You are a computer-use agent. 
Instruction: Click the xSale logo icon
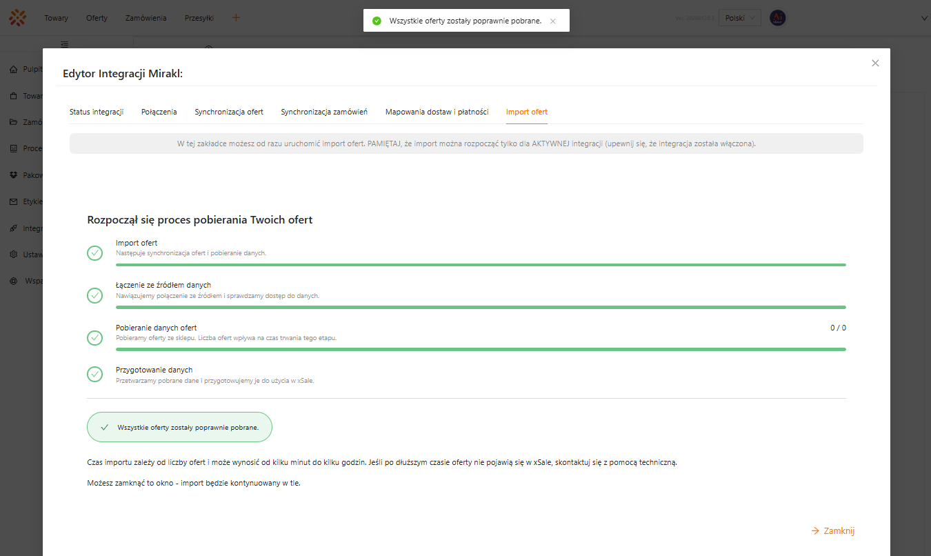[17, 18]
